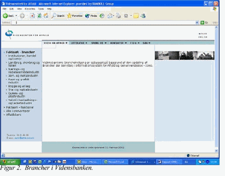Open the Favorites star button
This screenshot has width=225, height=176.
(75, 16)
